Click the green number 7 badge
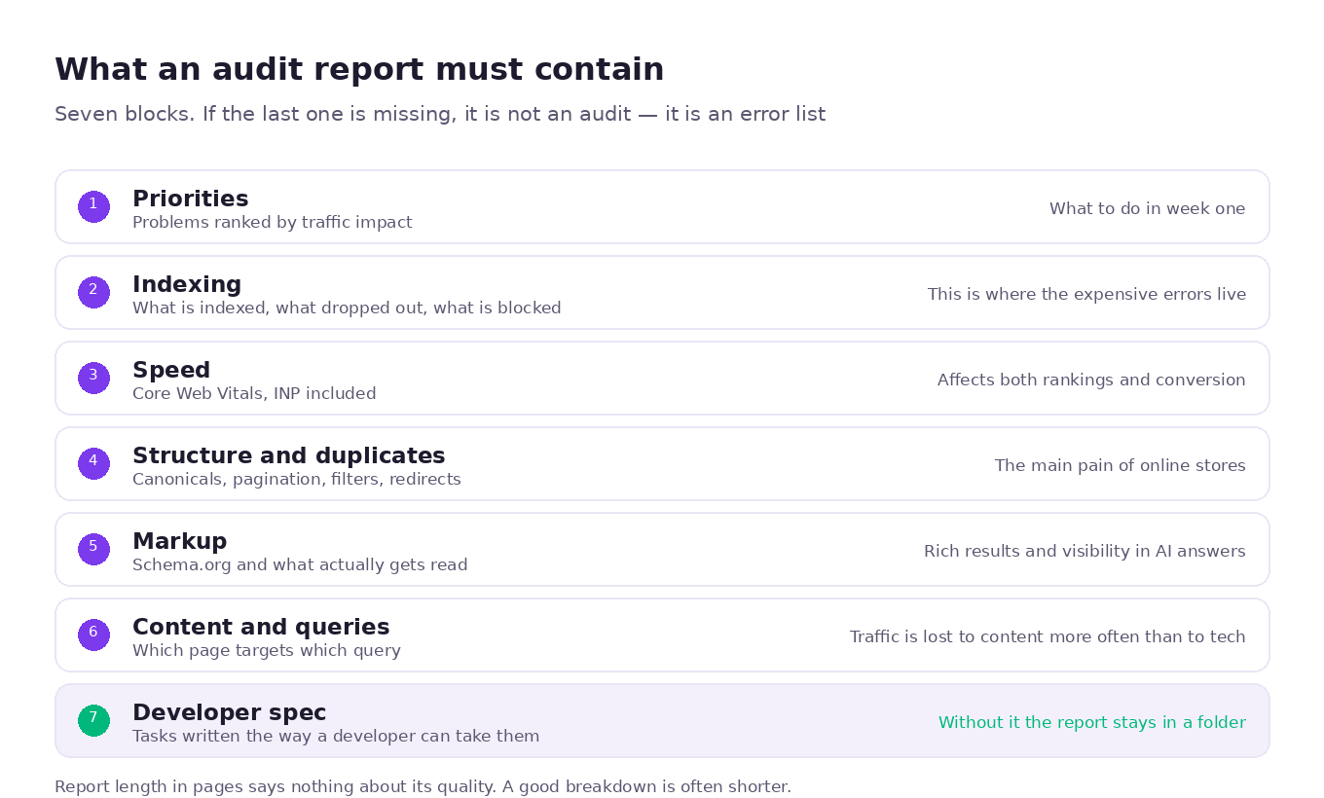Viewport: 1324px width, 798px height. coord(93,720)
